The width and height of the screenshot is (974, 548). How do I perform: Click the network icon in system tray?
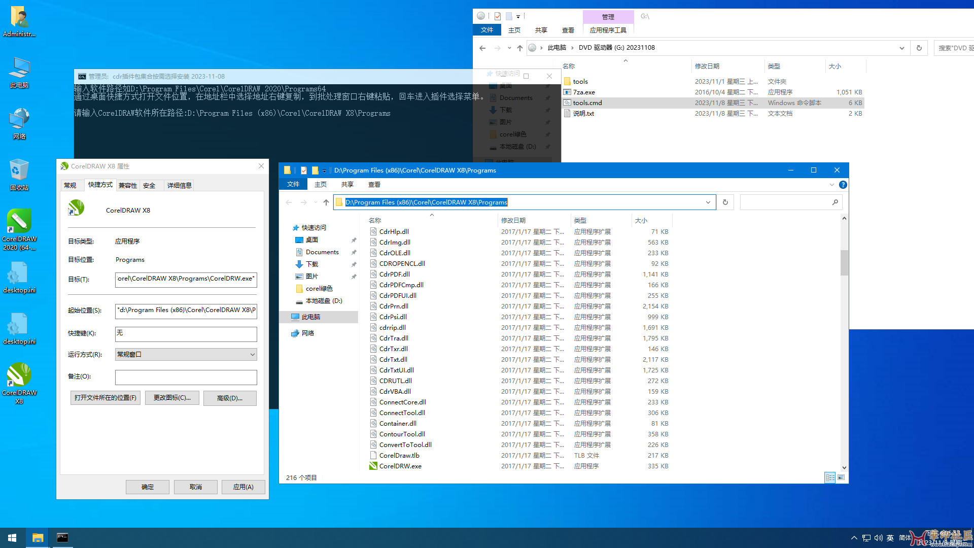click(866, 538)
